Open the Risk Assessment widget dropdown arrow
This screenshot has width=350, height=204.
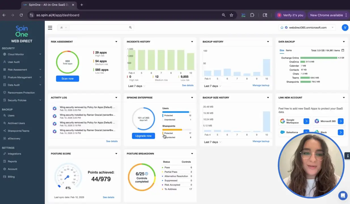click(116, 42)
